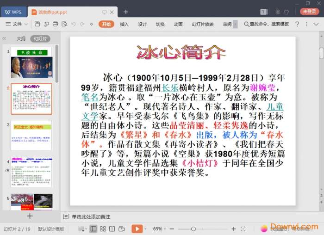The width and height of the screenshot is (324, 235).
Task: Click the 长乐 hyperlink in slide text
Action: coord(170,87)
